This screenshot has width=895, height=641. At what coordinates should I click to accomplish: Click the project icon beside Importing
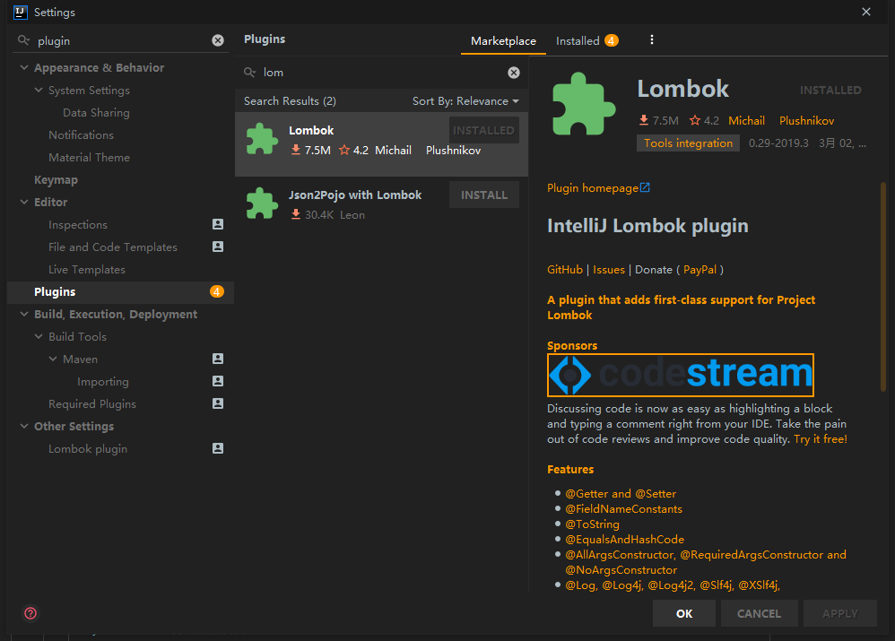pyautogui.click(x=217, y=381)
